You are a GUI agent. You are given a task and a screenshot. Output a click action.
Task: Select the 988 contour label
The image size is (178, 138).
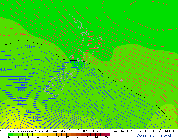coord(33,114)
